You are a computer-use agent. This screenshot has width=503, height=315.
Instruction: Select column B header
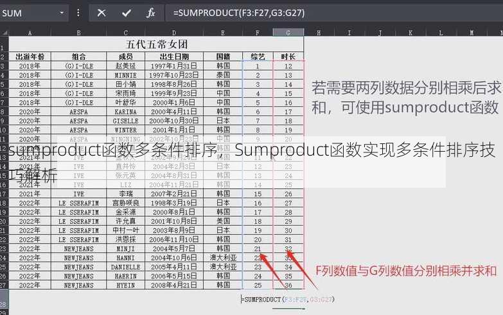coord(78,33)
